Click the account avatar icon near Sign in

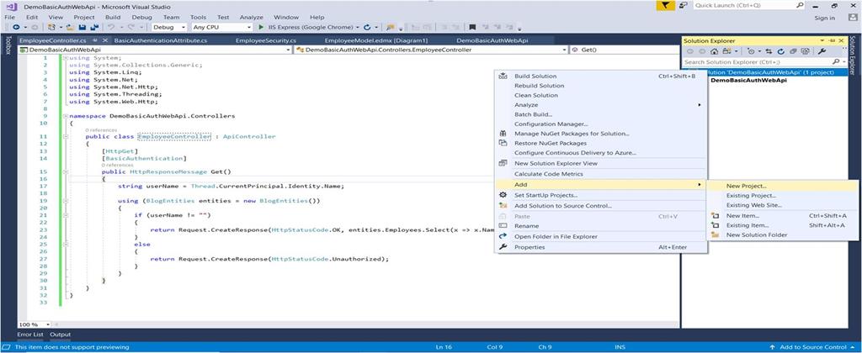(853, 18)
